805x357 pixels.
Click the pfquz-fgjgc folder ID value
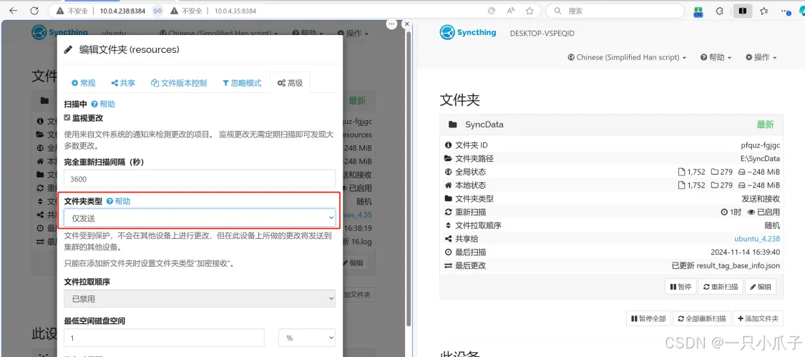[x=761, y=145]
